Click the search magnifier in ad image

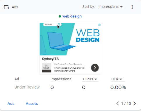pyautogui.click(x=59, y=25)
